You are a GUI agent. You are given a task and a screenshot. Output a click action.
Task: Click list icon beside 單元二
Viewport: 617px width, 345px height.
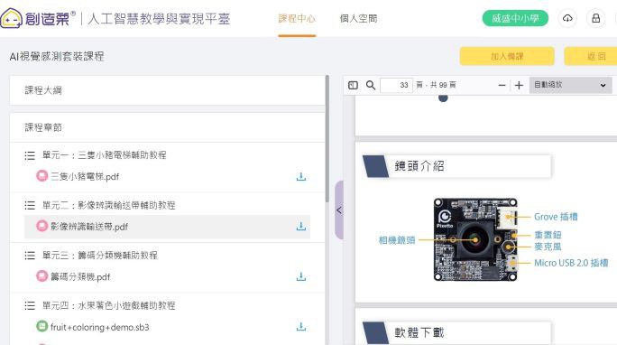point(30,206)
